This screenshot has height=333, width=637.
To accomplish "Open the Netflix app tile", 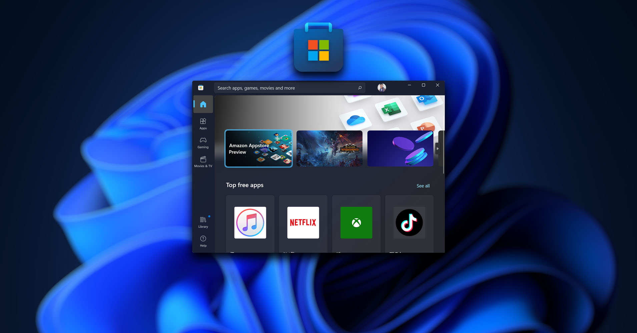I will (303, 223).
